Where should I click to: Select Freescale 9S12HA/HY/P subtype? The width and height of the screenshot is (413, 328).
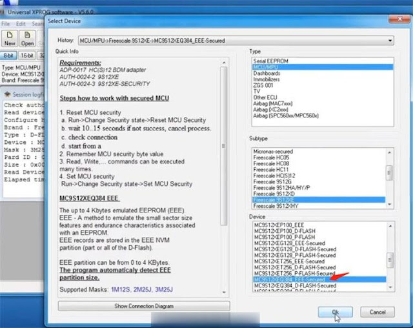point(319,188)
